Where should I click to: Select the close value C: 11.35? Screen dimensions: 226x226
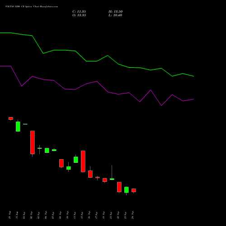coord(79,12)
